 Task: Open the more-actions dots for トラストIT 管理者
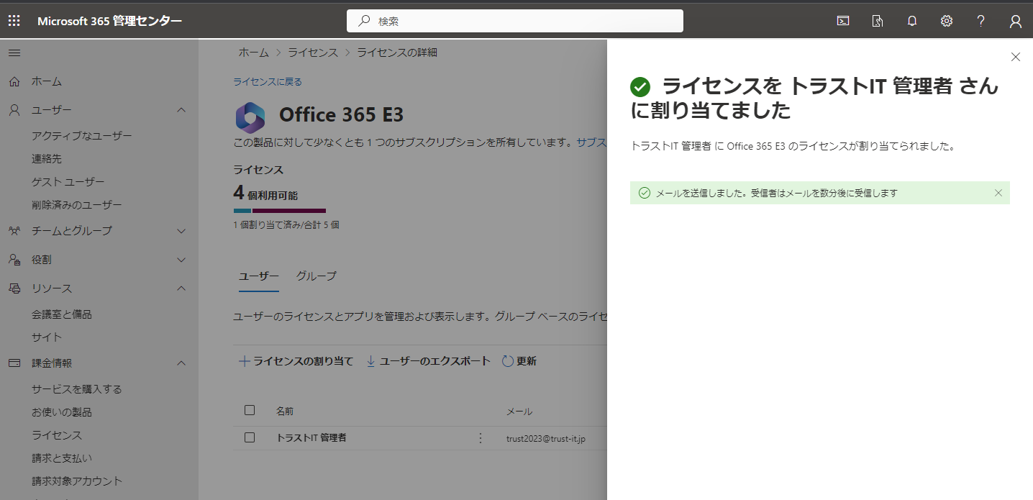click(481, 437)
